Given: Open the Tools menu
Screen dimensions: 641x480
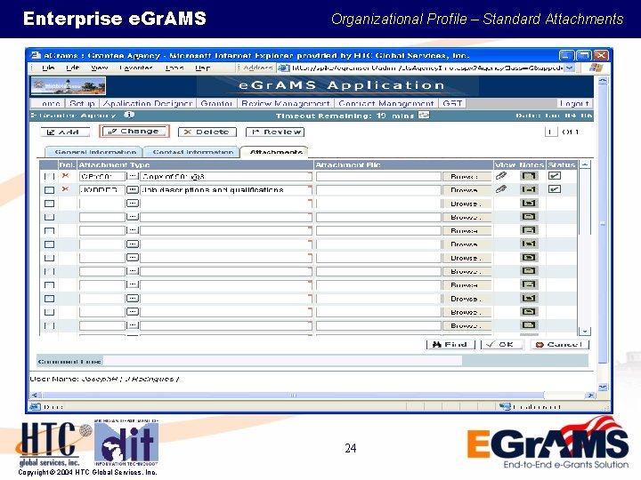Looking at the screenshot, I should 174,68.
